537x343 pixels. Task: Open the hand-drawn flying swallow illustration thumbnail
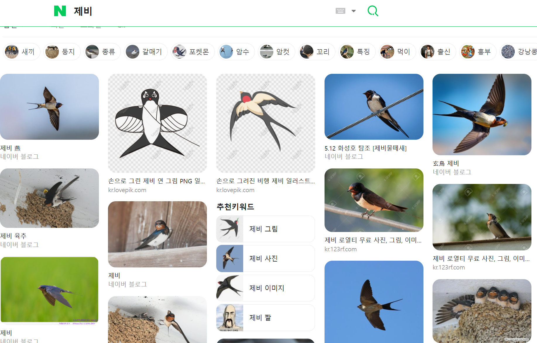coord(266,123)
